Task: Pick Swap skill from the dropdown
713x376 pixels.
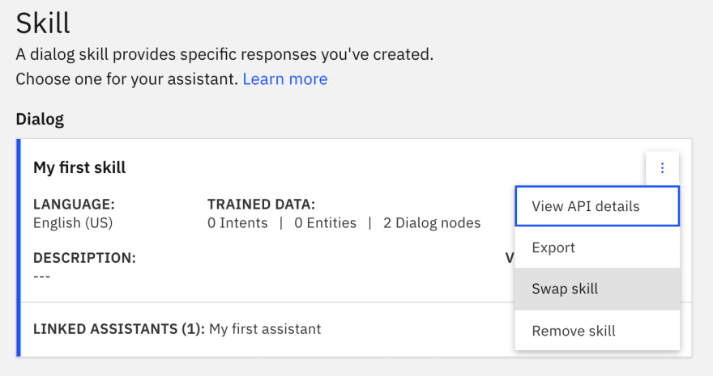Action: pyautogui.click(x=597, y=289)
